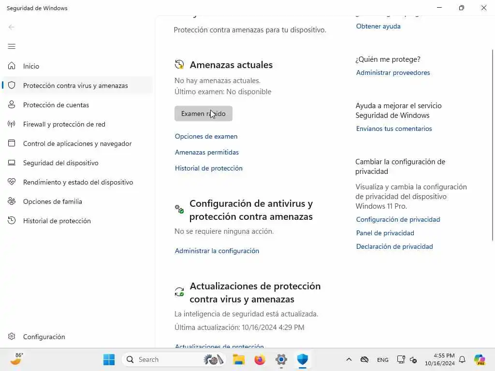Click the taskbar Search box
Screen dimensions: 495x371
coord(174,359)
